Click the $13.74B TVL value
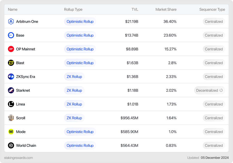Screen dimensions: 233x163 click(132, 35)
